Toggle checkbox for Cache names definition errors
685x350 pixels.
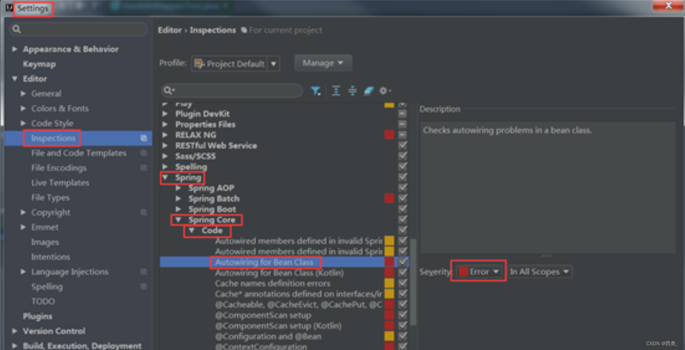tap(403, 283)
